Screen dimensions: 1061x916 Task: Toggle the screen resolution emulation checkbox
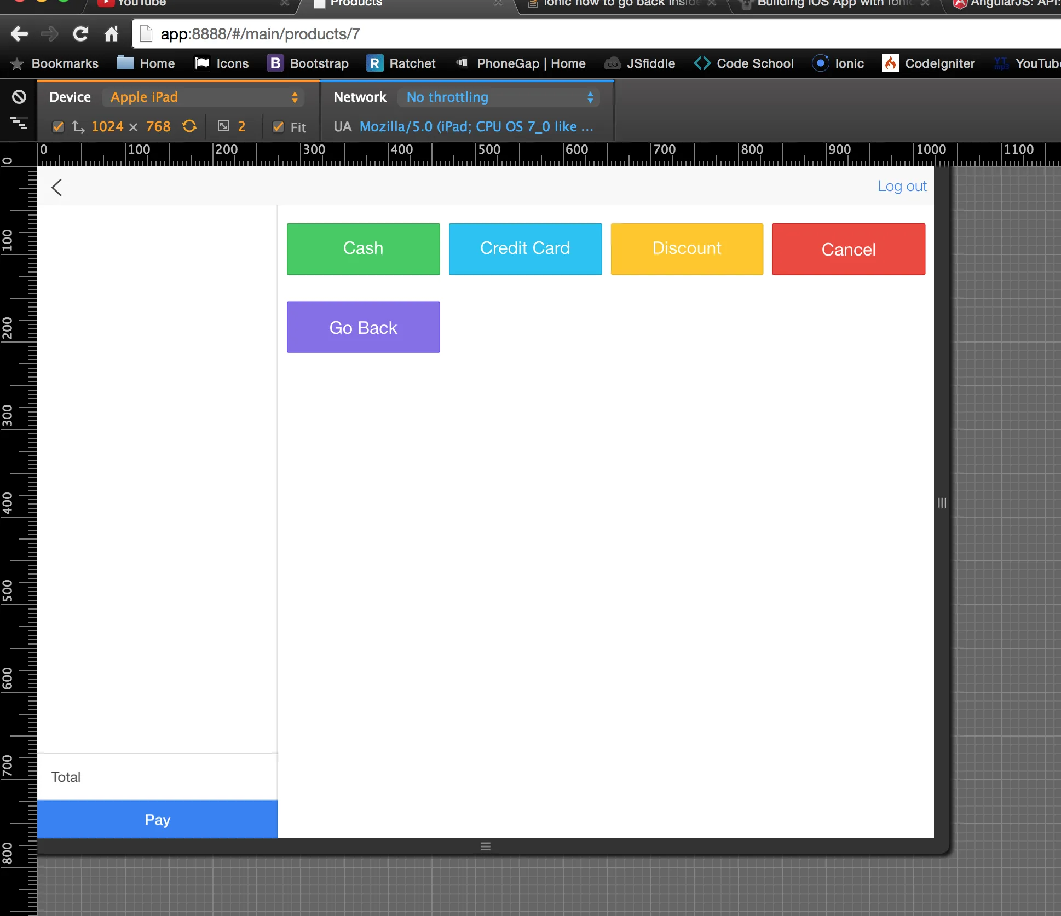[58, 127]
